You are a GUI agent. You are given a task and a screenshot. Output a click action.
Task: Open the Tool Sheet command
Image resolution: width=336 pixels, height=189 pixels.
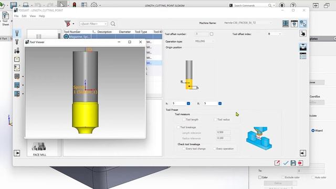[5, 19]
